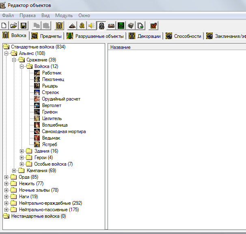Viewport: 246px width, 234px height.
Task: Switch to the Способности tab
Action: pos(183,36)
